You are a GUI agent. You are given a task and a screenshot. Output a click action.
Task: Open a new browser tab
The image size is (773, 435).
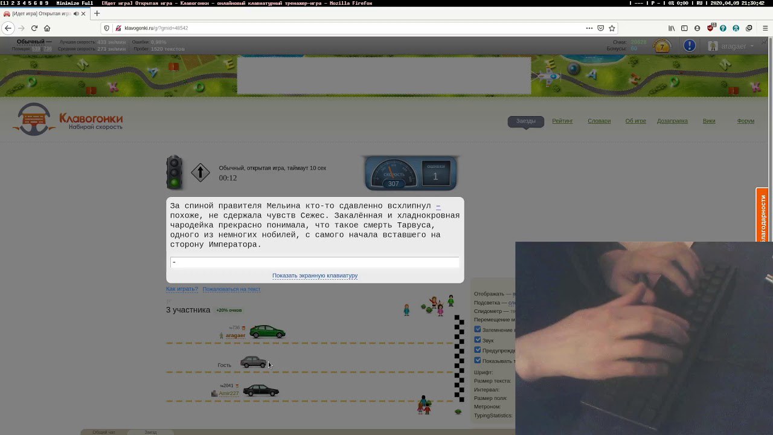click(x=97, y=13)
